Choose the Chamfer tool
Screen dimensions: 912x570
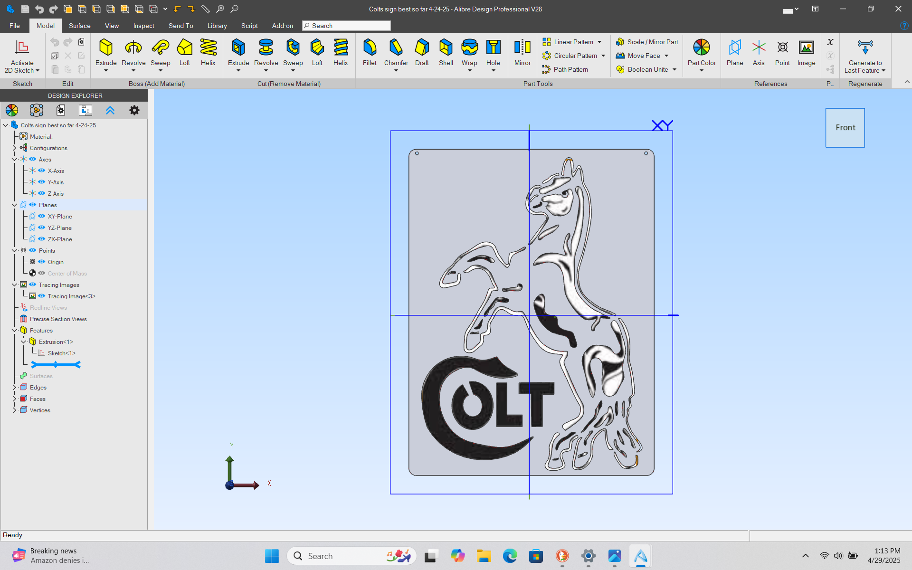coord(396,52)
